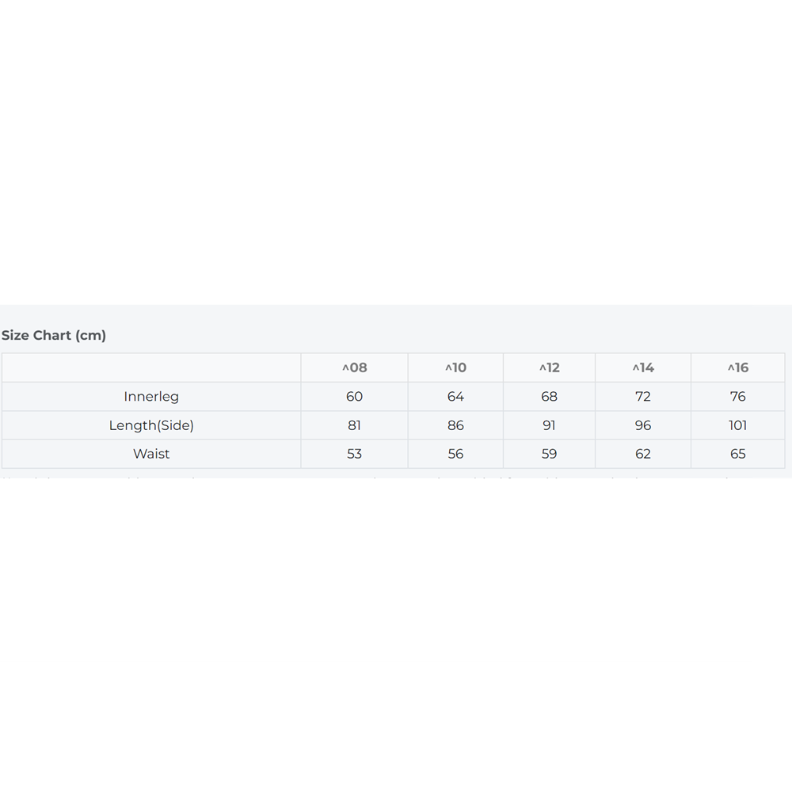Click Length(Side) value 96 for size 14
The image size is (792, 792).
(x=643, y=425)
